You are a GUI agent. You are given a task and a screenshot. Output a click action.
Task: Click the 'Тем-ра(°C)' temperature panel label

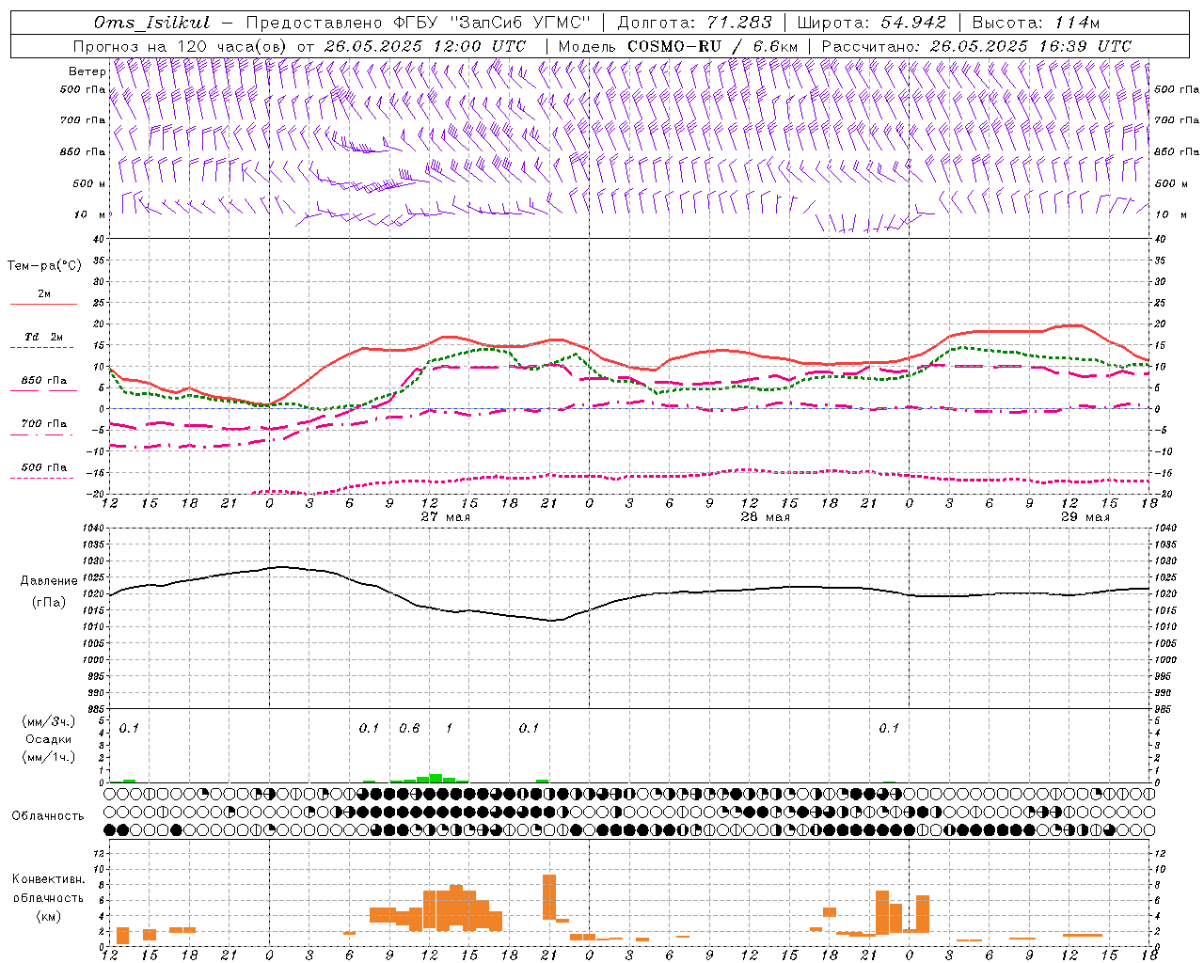(44, 266)
